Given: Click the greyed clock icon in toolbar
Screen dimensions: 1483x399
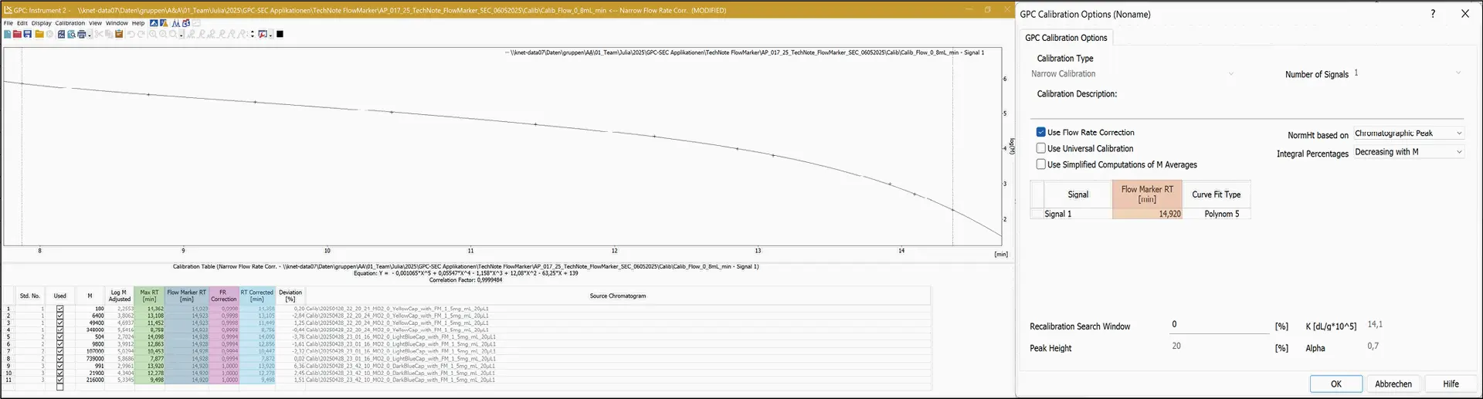Looking at the screenshot, I should pyautogui.click(x=50, y=34).
